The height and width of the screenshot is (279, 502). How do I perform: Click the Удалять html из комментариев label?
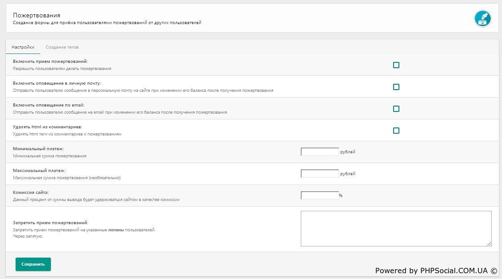click(48, 127)
